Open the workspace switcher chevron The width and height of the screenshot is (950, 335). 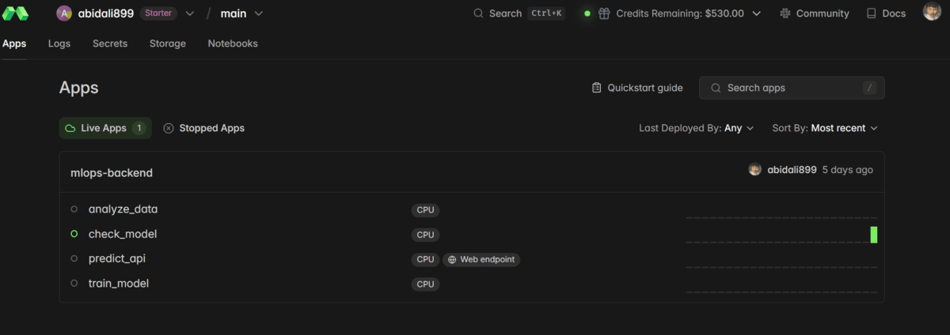(189, 13)
